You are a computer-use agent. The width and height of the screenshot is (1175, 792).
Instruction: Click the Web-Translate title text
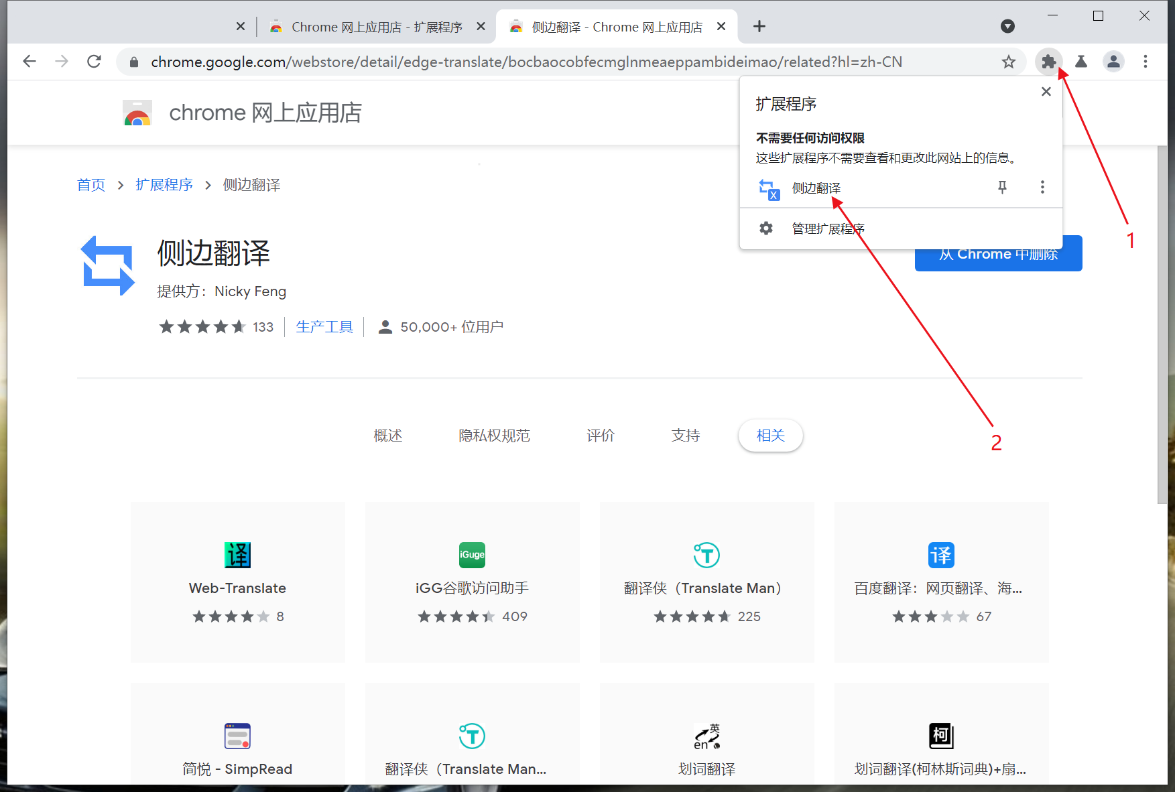coord(237,588)
